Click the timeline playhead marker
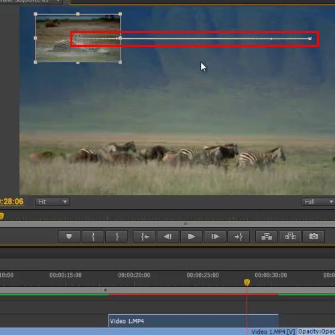This screenshot has height=335, width=335. (x=247, y=283)
